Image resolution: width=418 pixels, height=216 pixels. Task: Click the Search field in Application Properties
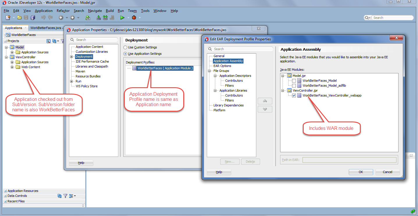pyautogui.click(x=94, y=40)
